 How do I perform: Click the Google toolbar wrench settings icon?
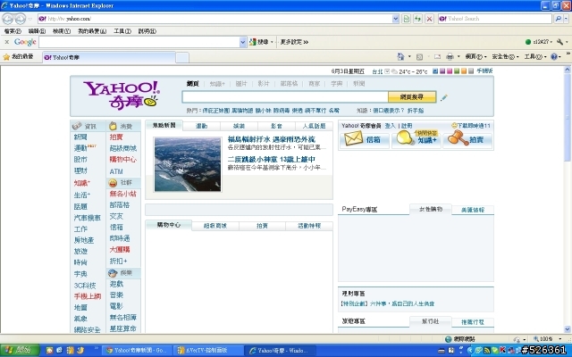pos(559,42)
